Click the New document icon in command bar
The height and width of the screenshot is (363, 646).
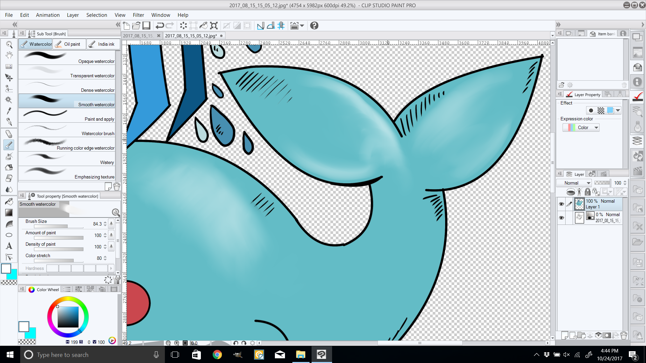[127, 26]
